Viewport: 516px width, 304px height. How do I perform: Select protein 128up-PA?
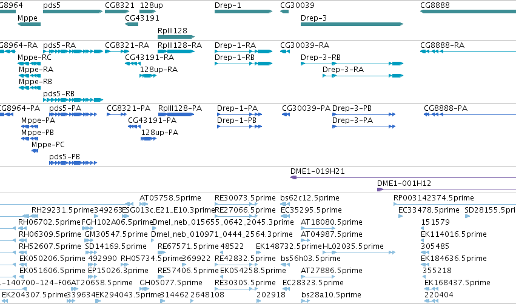149,139
